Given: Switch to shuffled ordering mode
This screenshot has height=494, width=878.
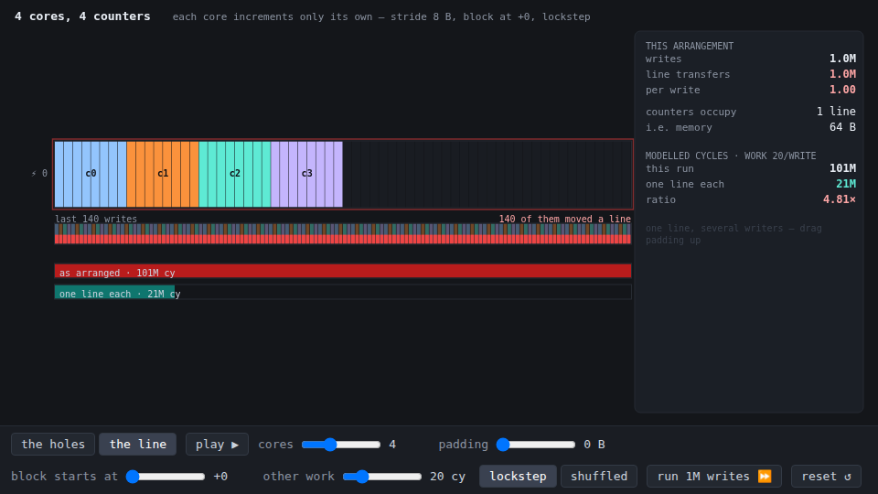Looking at the screenshot, I should pos(599,476).
